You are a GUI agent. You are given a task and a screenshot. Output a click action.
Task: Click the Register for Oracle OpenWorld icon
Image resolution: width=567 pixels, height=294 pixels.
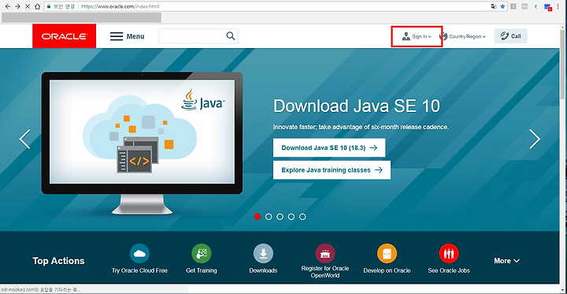(x=325, y=254)
